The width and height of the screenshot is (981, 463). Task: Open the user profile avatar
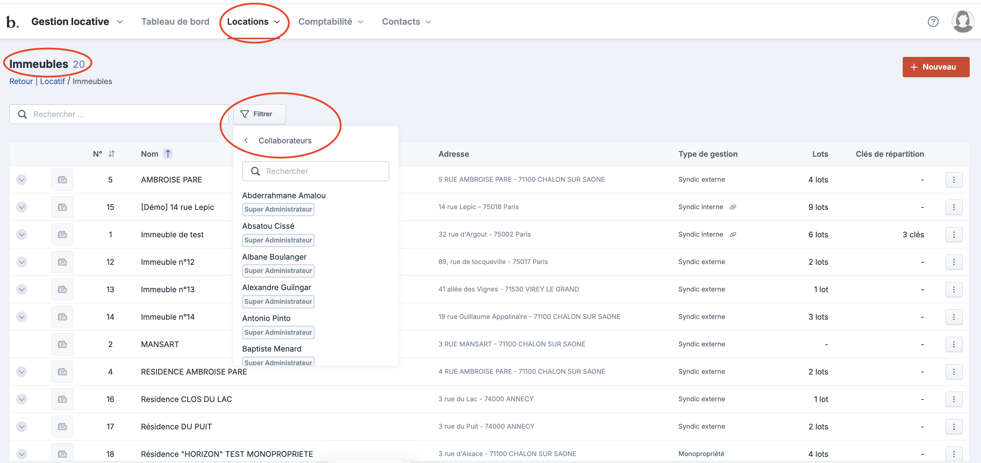pos(962,22)
